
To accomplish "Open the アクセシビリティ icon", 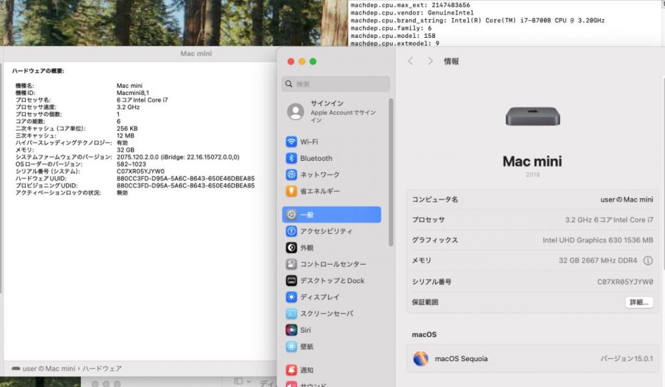I will click(x=291, y=231).
